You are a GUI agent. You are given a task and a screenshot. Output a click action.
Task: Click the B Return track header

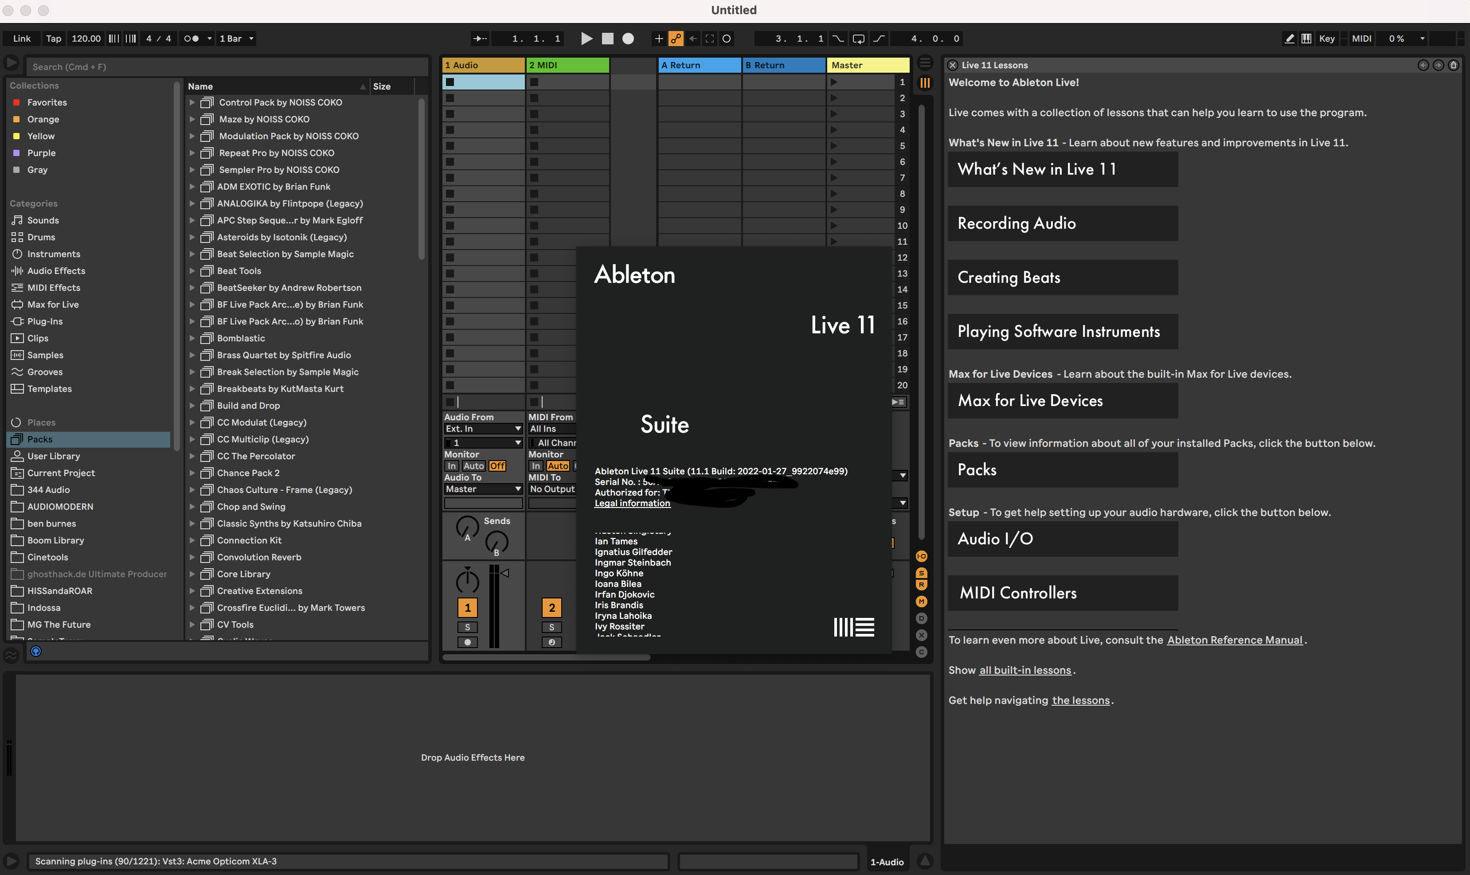point(784,65)
